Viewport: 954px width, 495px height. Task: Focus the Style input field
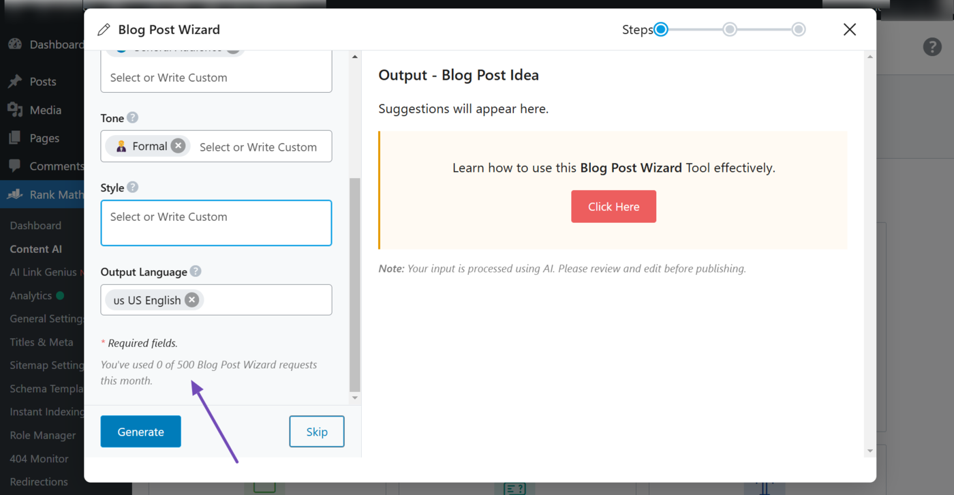pyautogui.click(x=216, y=223)
